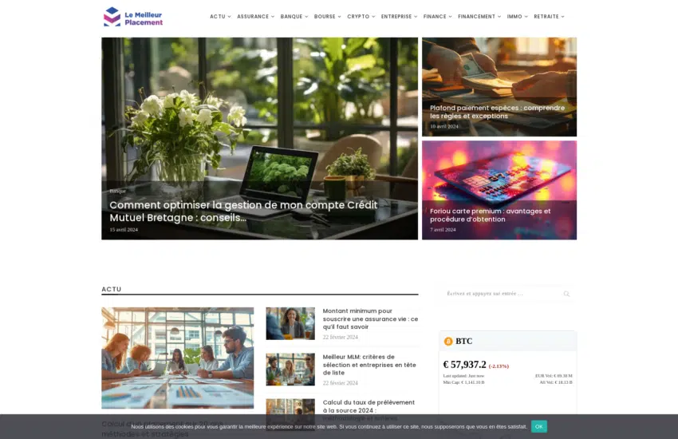This screenshot has width=678, height=439.
Task: Click the smiling woman assurance vie thumbnail
Action: tap(290, 323)
